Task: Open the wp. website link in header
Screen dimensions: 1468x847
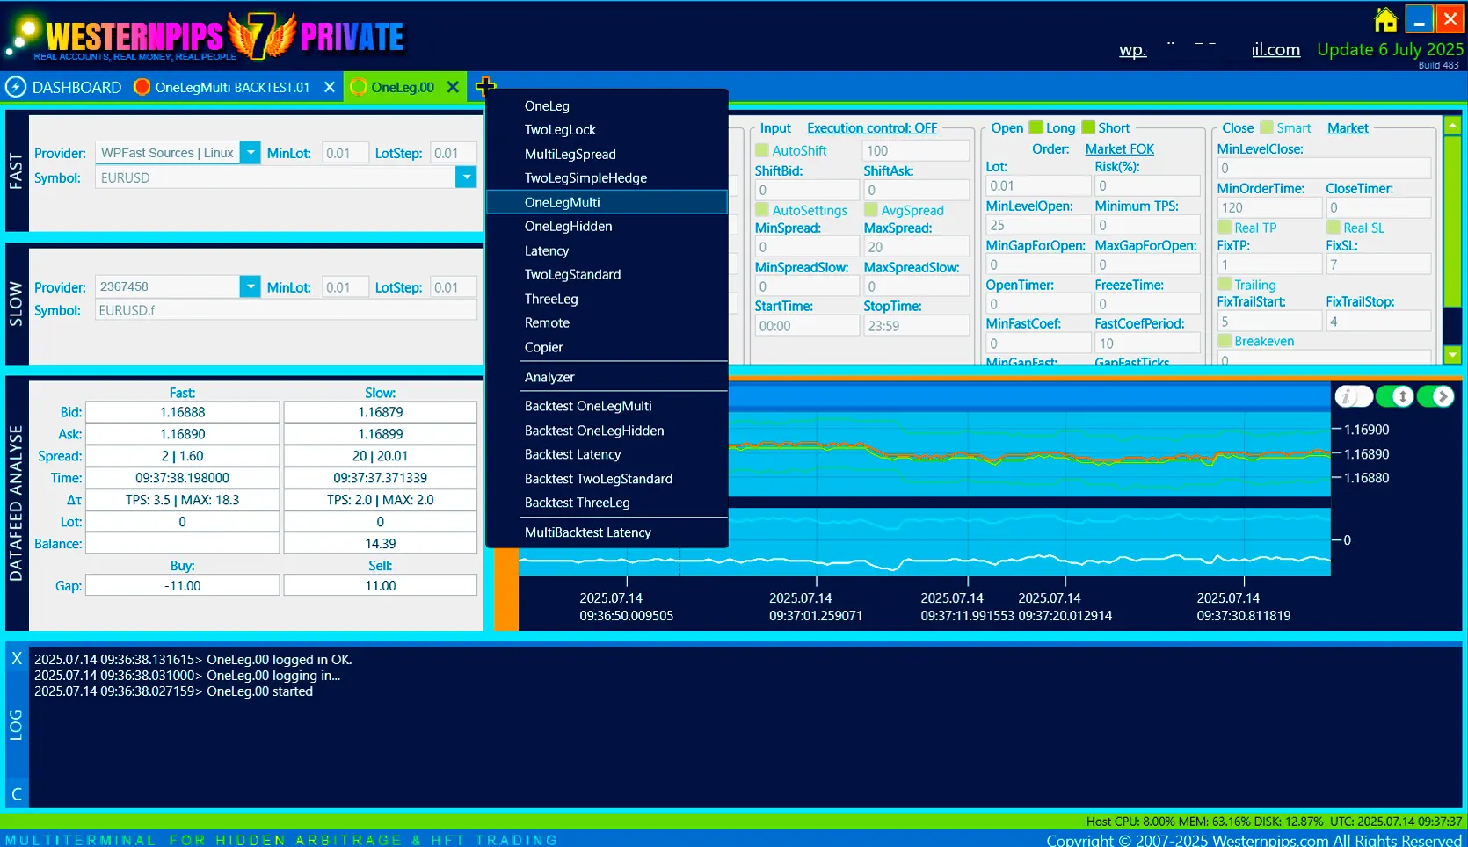Action: [1132, 50]
